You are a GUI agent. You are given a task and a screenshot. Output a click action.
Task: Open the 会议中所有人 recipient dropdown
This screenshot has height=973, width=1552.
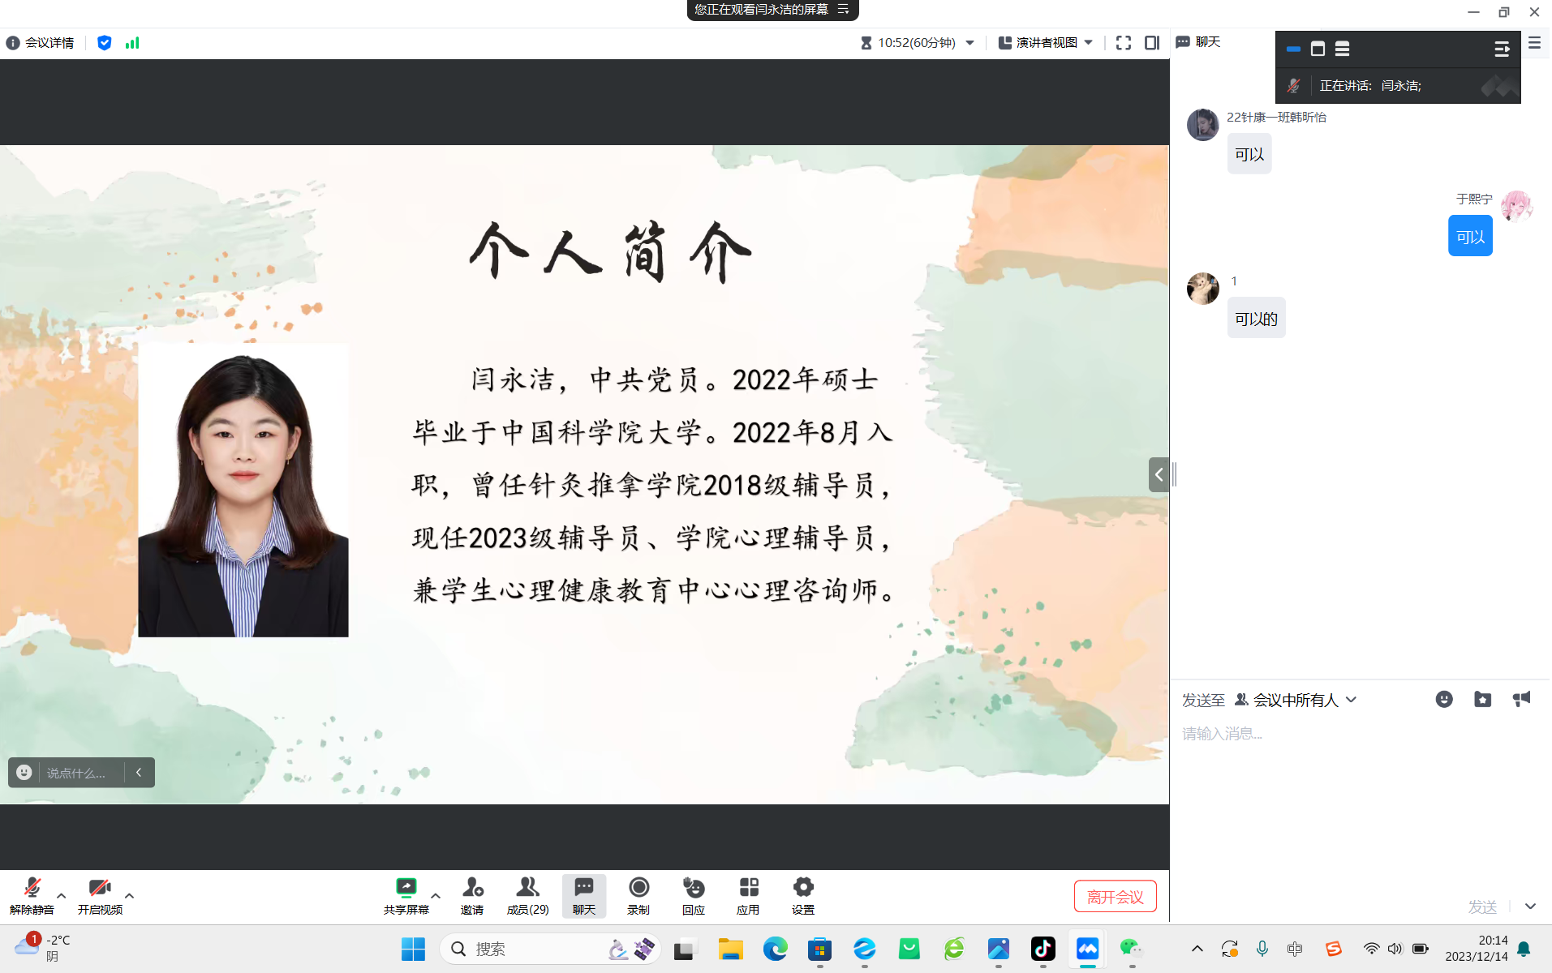coord(1296,700)
